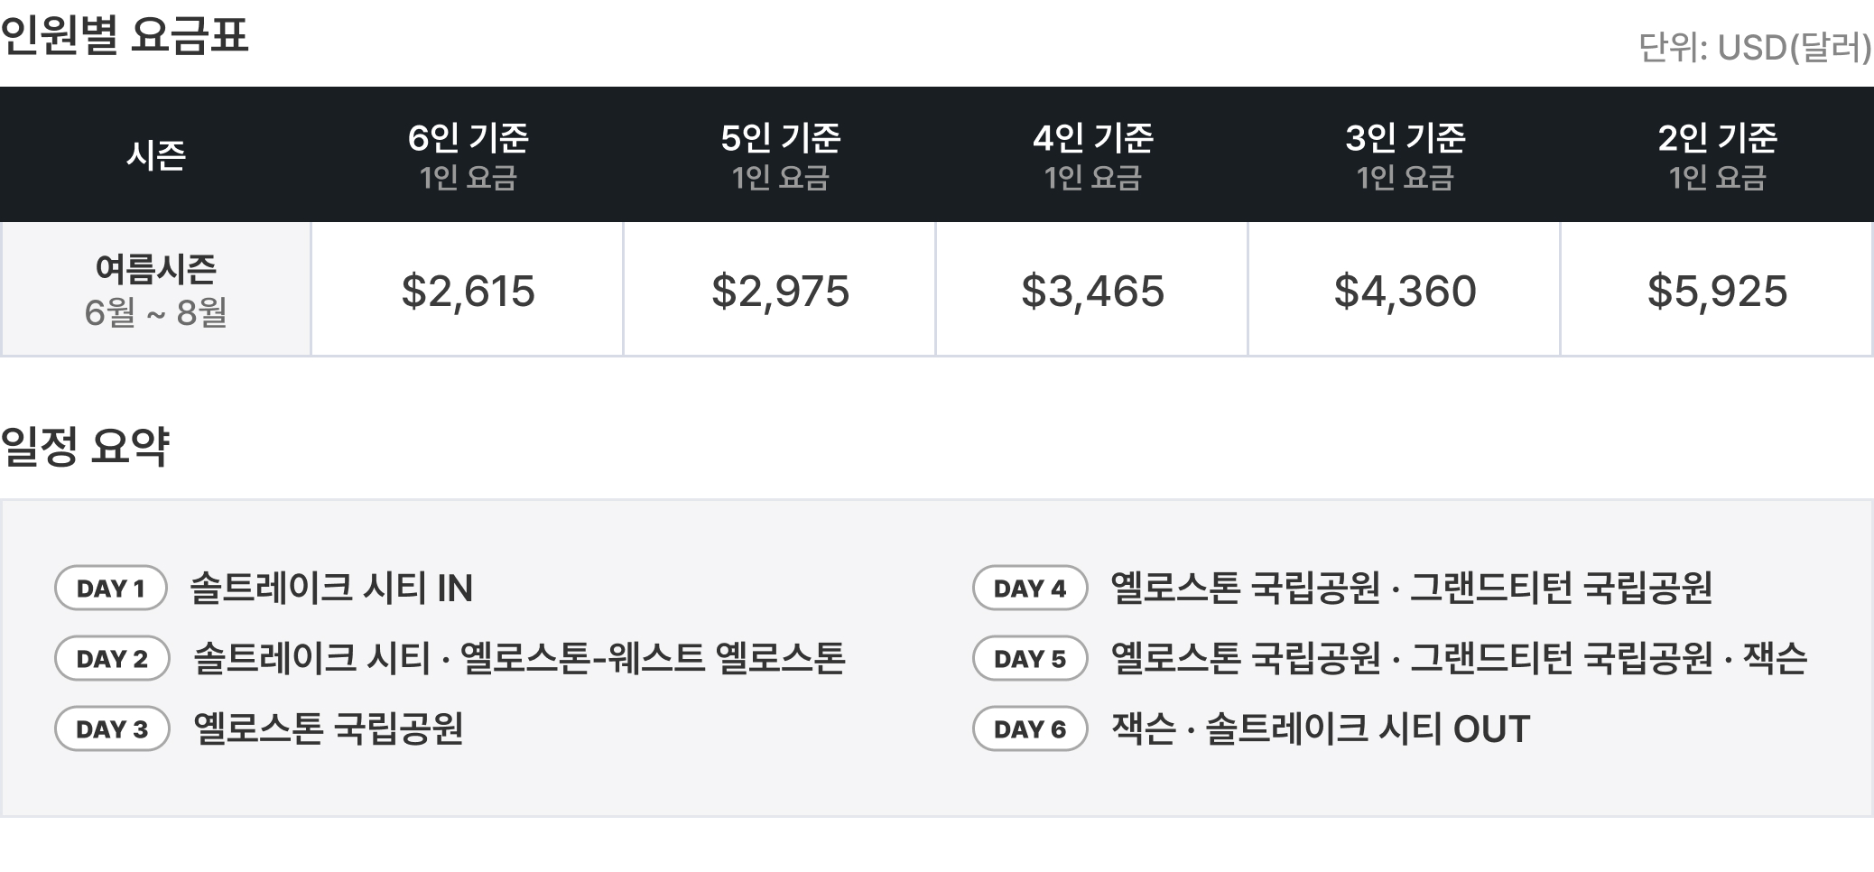Screen dimensions: 1874x872
Task: Click the $5,925 price cell
Action: pos(1717,291)
